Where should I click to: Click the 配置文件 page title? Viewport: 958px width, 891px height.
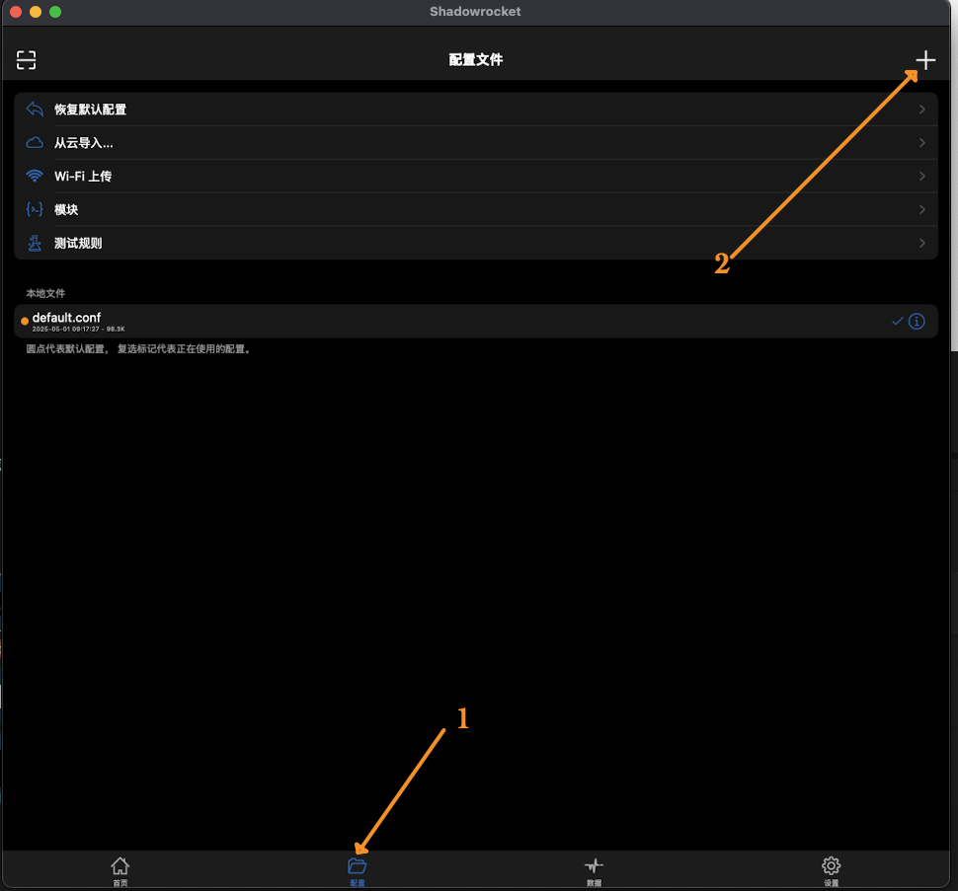point(476,60)
